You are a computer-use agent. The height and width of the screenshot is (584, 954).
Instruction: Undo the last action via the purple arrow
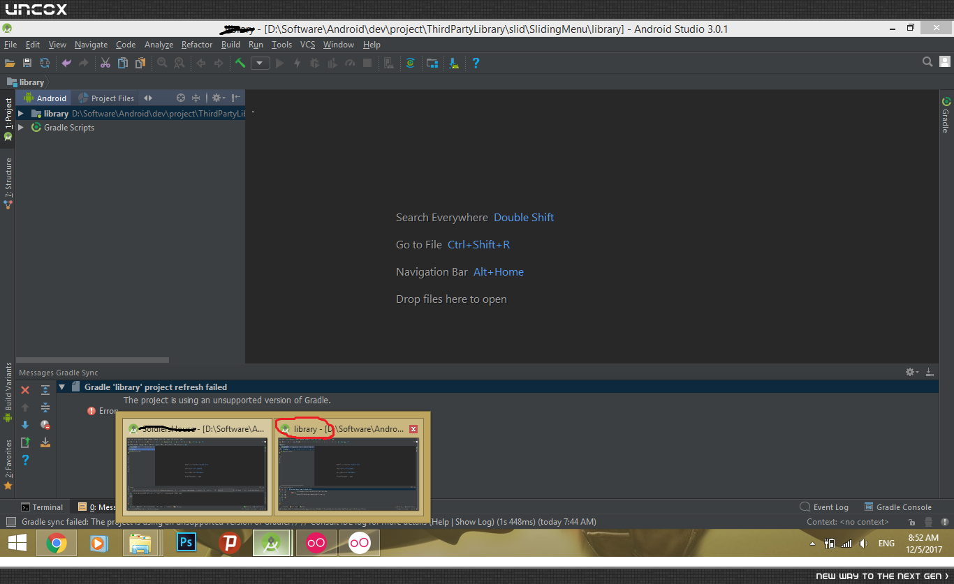(x=66, y=63)
